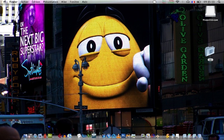The height and width of the screenshot is (140, 224).
Task: Launch the red arrow app in Dock
Action: pos(60,136)
